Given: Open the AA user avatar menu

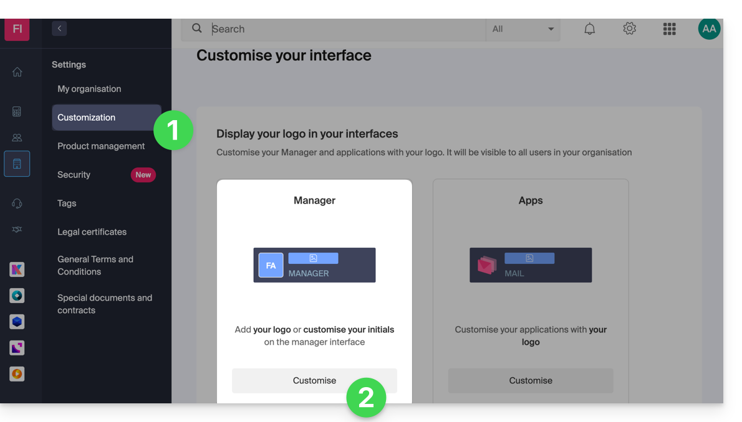Looking at the screenshot, I should 709,29.
